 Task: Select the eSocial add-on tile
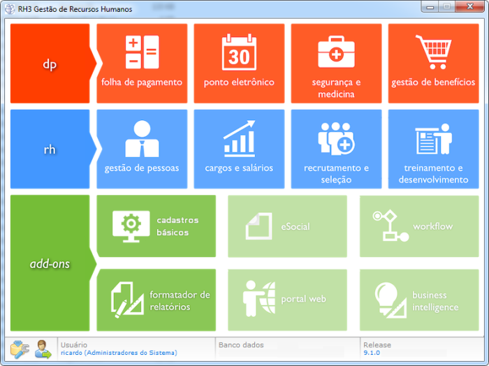[x=287, y=226]
